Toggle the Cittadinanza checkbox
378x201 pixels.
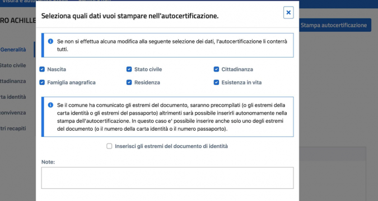[x=216, y=69]
